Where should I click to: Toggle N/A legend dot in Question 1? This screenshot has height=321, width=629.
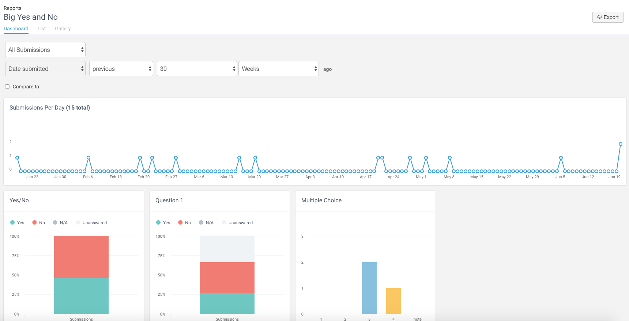(201, 222)
